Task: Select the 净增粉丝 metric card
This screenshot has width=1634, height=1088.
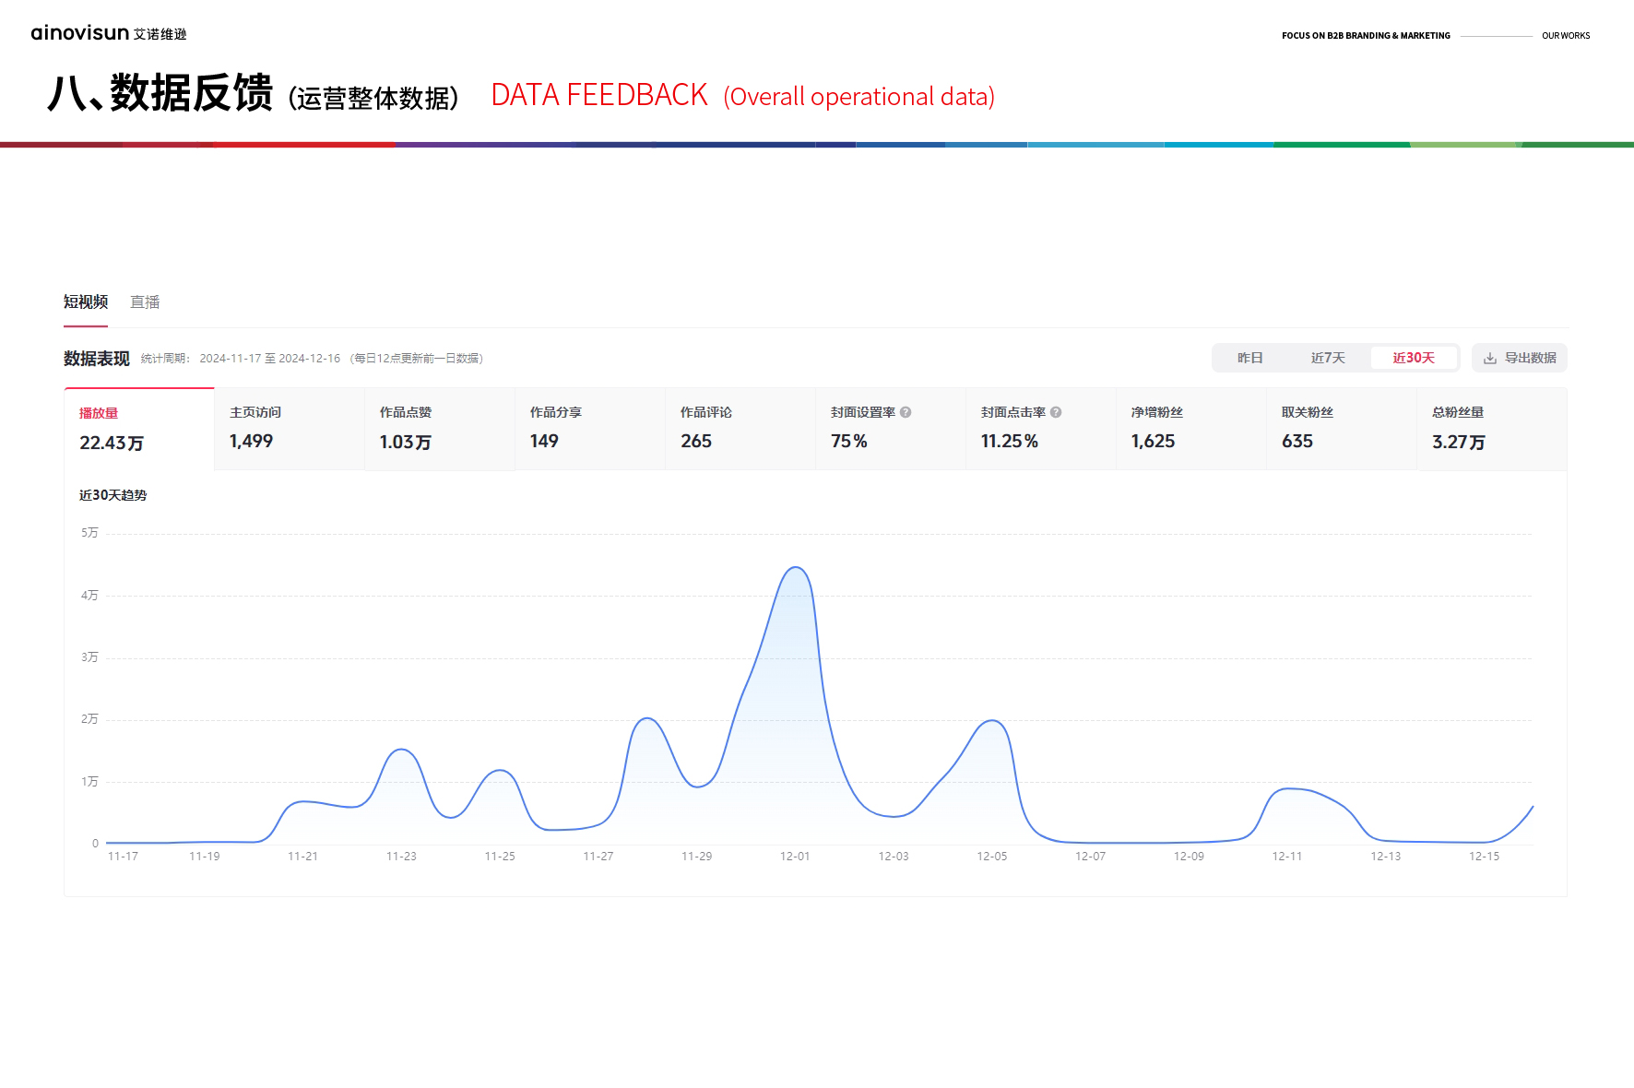Action: [1191, 429]
